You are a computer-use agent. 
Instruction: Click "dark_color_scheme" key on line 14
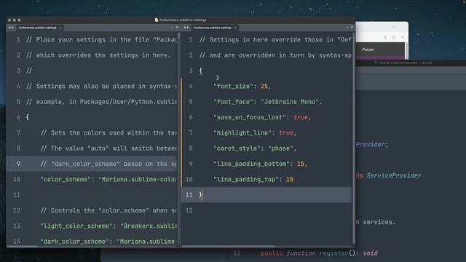(74, 242)
